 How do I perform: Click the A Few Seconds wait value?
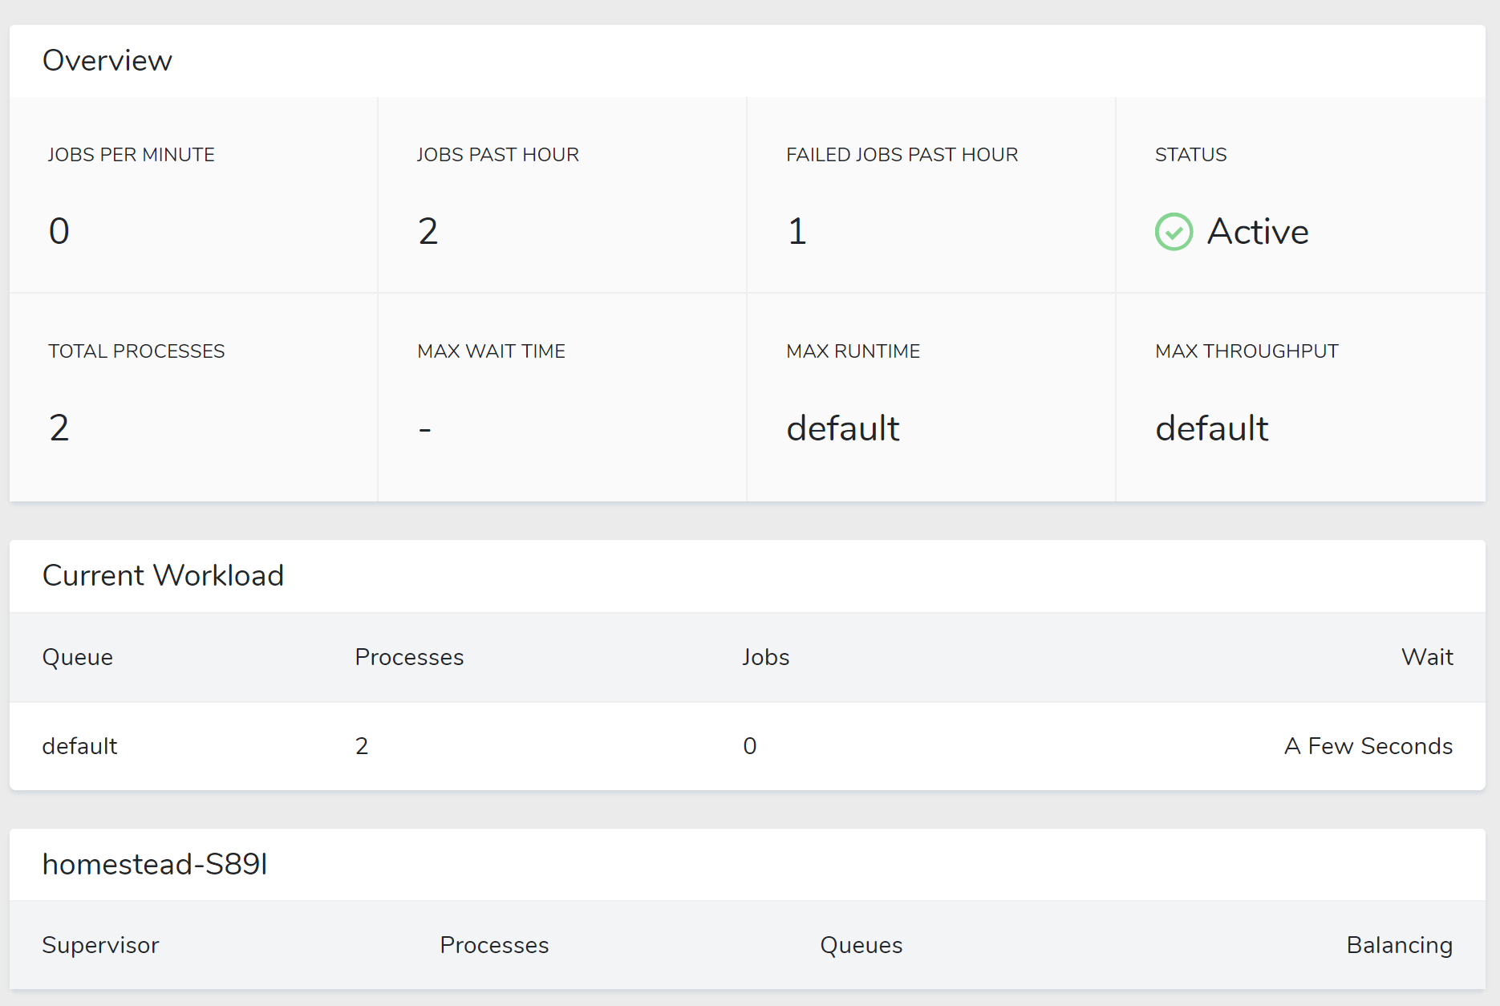1368,746
